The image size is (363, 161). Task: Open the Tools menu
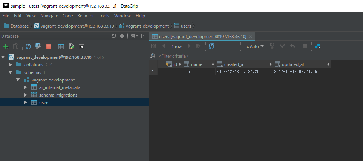(104, 16)
